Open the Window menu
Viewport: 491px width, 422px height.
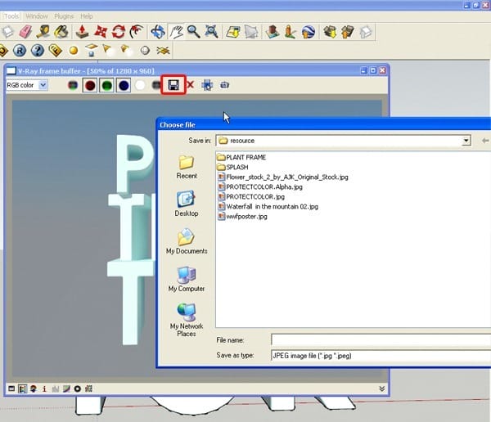37,16
